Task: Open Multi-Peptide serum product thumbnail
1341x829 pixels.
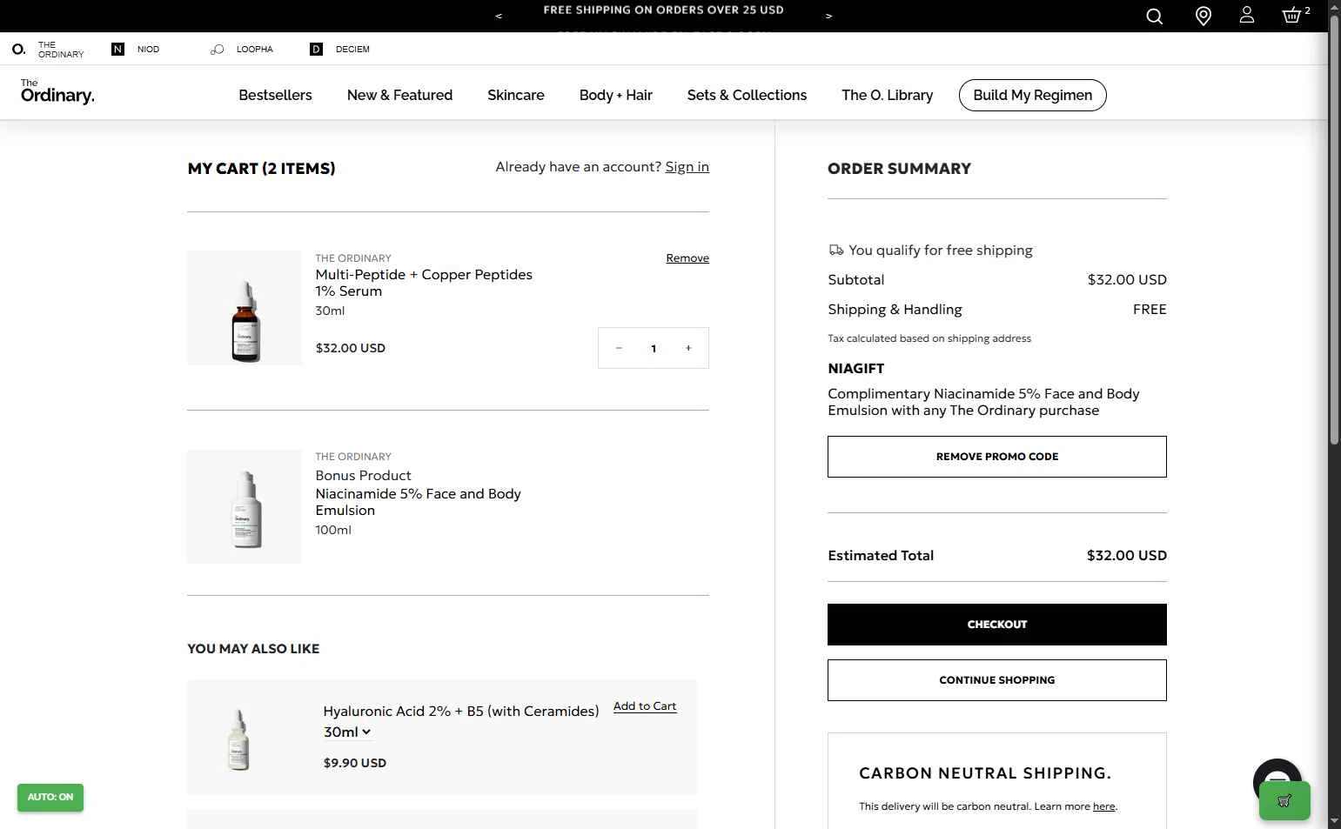Action: coord(245,308)
